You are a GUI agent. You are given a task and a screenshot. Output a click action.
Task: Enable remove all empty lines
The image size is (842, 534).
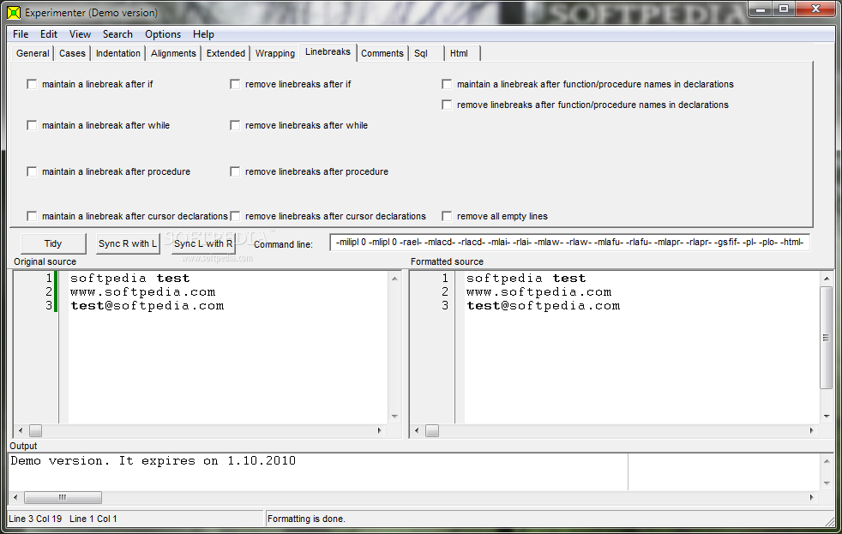click(446, 216)
